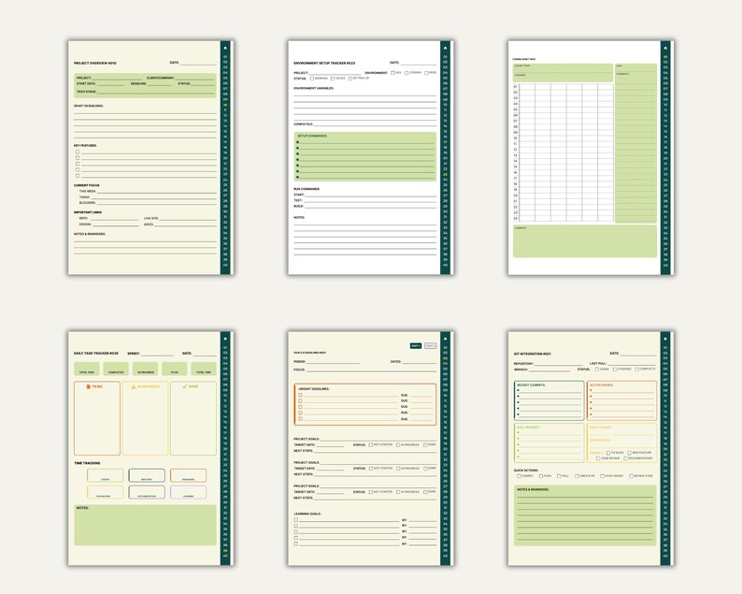Click the Setup Commands green box
Viewport: 742px width, 594px height.
[364, 156]
